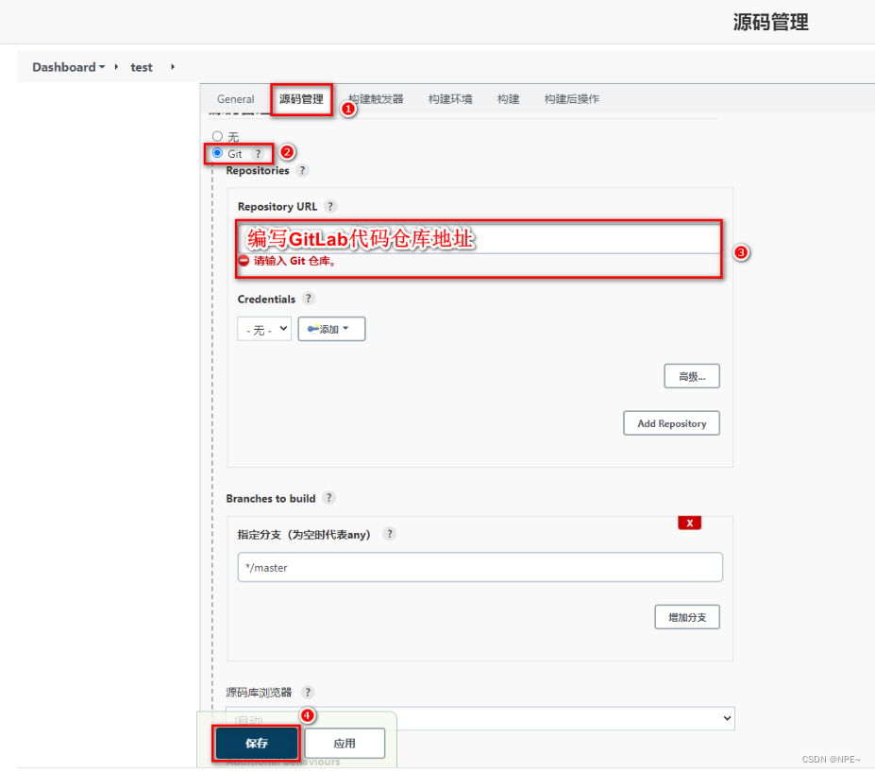
Task: Delete the branch with red X button
Action: click(x=689, y=523)
